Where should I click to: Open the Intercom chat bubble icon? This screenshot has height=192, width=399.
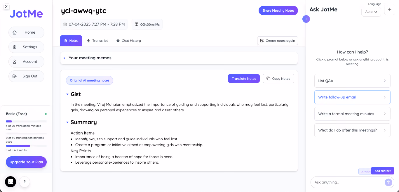point(11,182)
